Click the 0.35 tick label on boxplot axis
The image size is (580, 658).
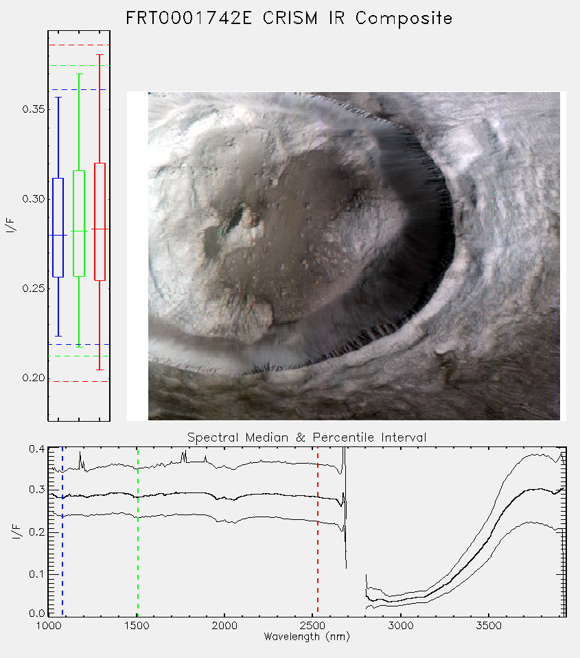click(x=34, y=109)
